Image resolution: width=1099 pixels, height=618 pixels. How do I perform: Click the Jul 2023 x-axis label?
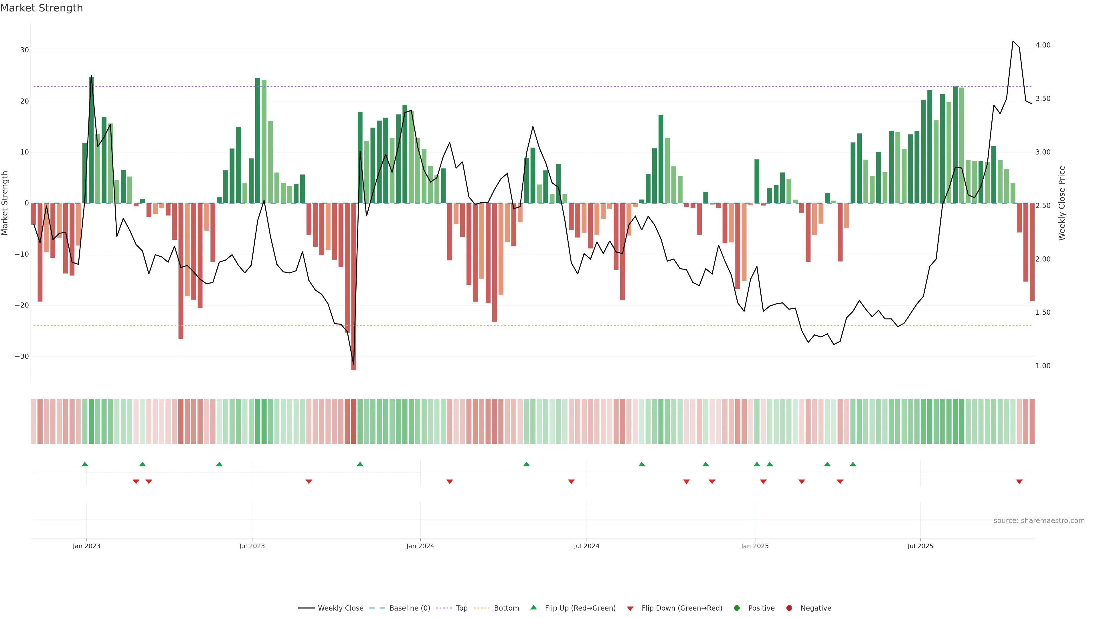(x=252, y=546)
